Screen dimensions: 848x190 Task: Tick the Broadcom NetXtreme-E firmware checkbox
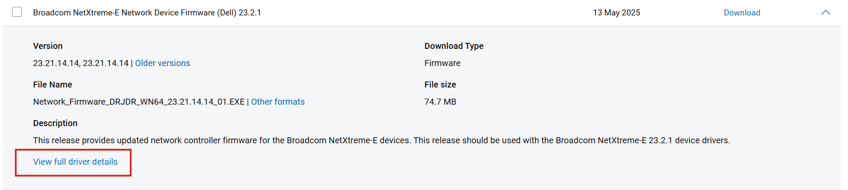click(17, 12)
